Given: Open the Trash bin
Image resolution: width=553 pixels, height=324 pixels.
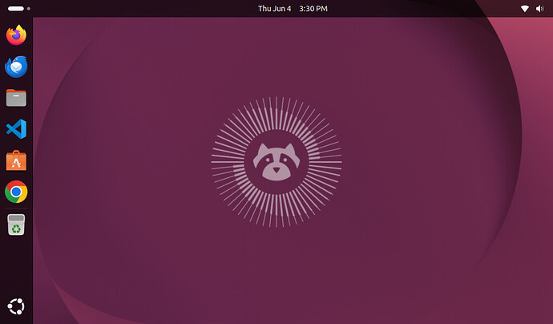Looking at the screenshot, I should point(16,225).
